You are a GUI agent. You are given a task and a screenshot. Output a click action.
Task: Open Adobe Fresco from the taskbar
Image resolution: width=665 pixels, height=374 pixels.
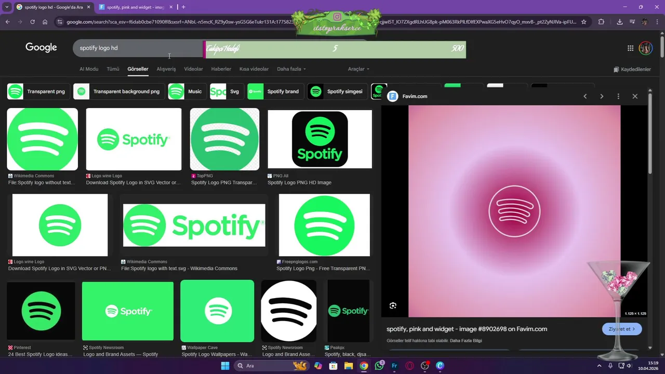click(x=394, y=366)
